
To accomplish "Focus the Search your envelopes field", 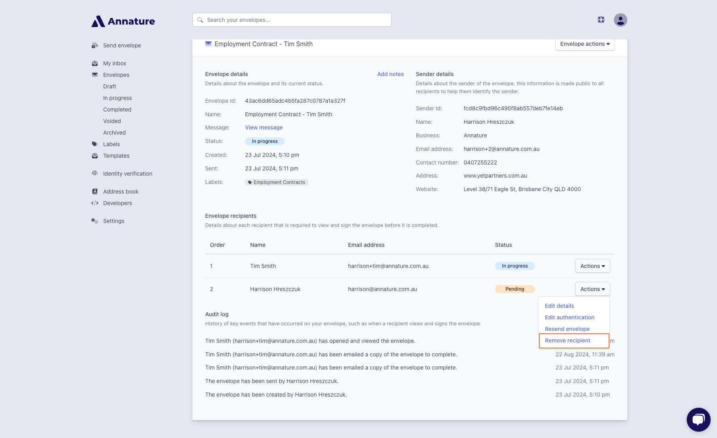I will pyautogui.click(x=292, y=20).
